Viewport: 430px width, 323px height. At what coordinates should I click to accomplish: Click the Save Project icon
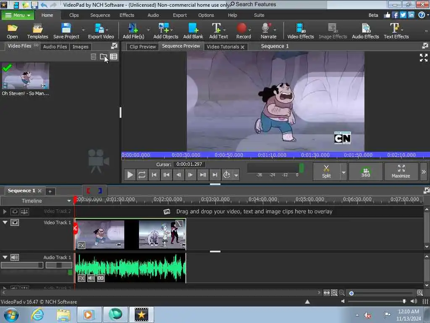(66, 31)
